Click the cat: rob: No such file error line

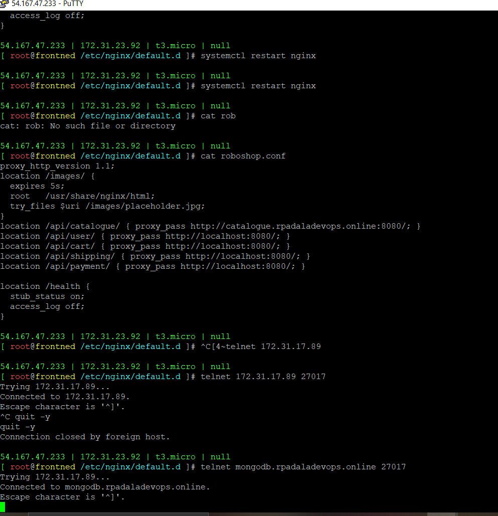88,125
